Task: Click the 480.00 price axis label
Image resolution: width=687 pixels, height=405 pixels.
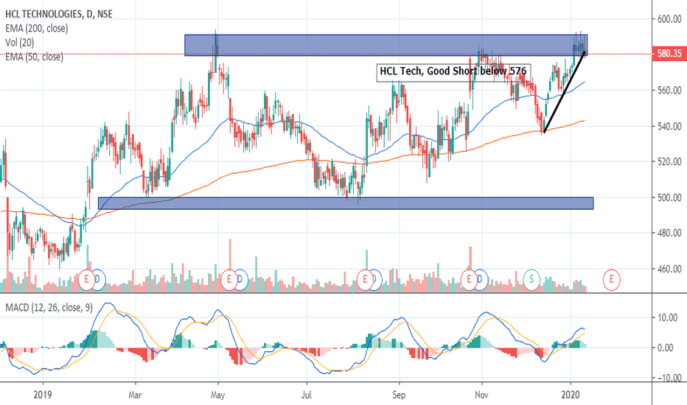Action: (669, 233)
